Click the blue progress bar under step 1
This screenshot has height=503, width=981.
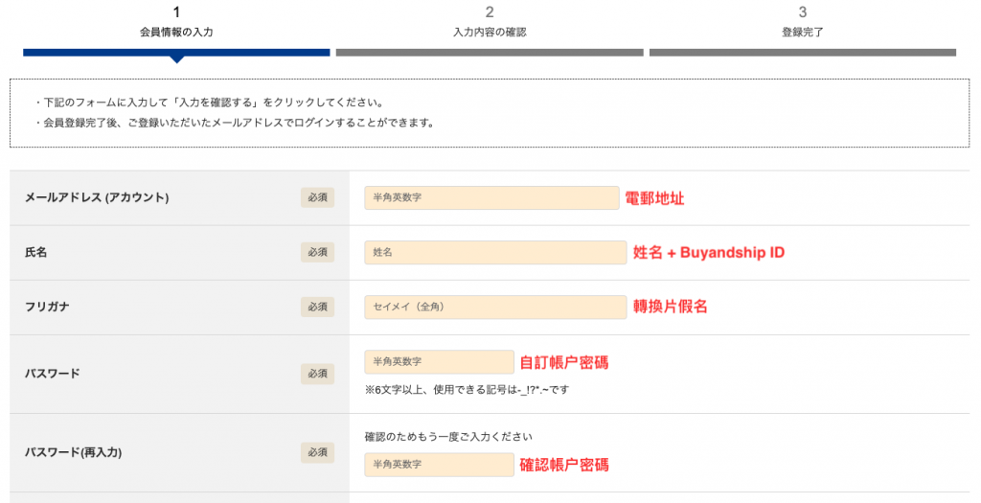(x=176, y=52)
